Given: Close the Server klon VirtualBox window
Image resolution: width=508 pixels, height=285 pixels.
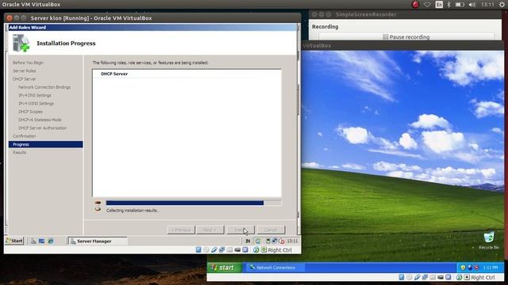Looking at the screenshot, I should point(10,18).
